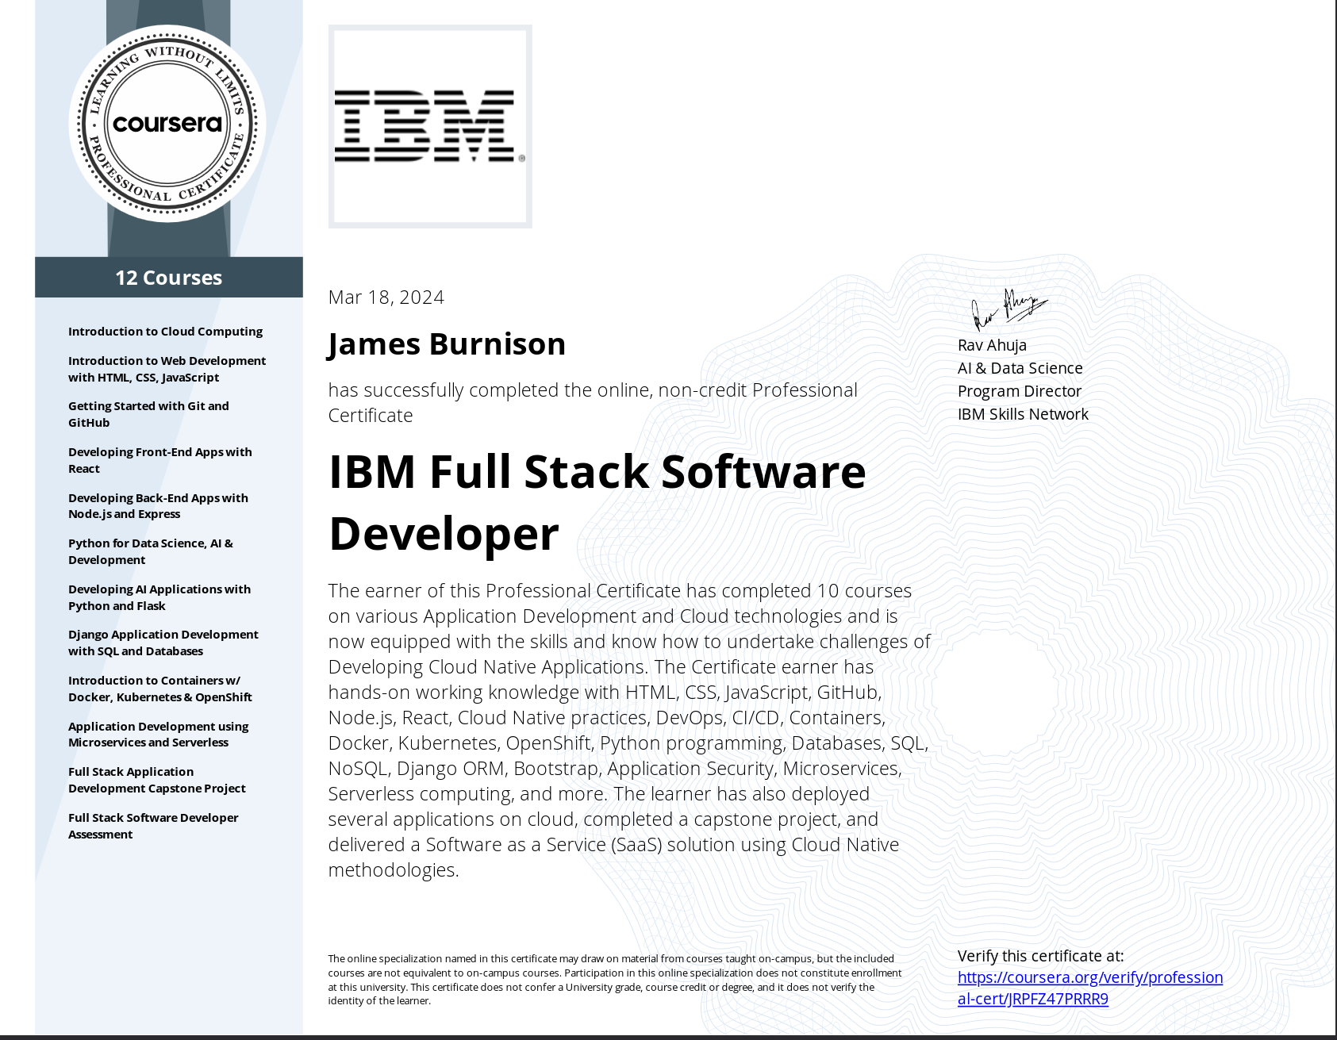Click Full Stack Software Developer Assessment

(153, 826)
